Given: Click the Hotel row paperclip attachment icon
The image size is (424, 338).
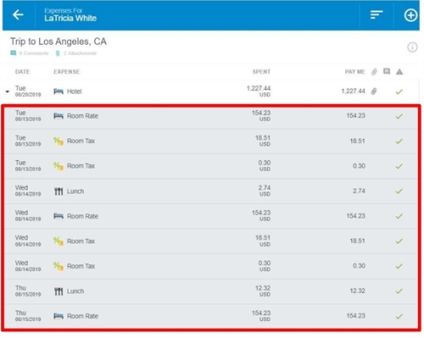Looking at the screenshot, I should pos(374,91).
